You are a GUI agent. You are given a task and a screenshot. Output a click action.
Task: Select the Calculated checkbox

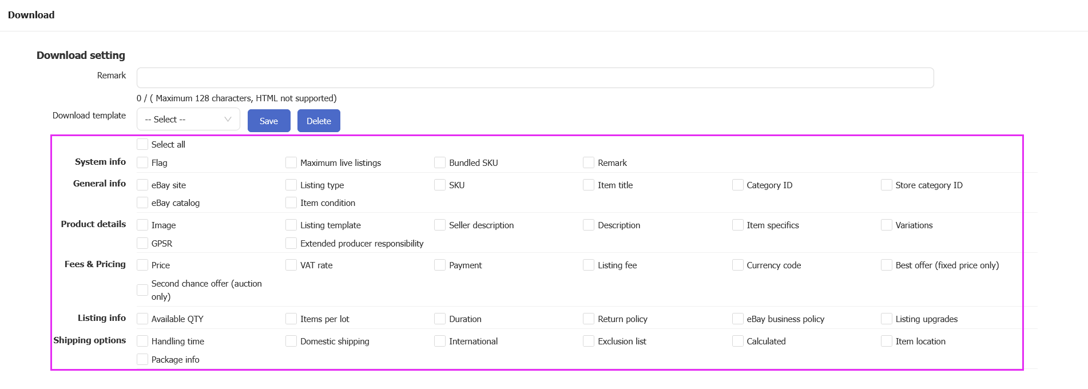pyautogui.click(x=738, y=341)
